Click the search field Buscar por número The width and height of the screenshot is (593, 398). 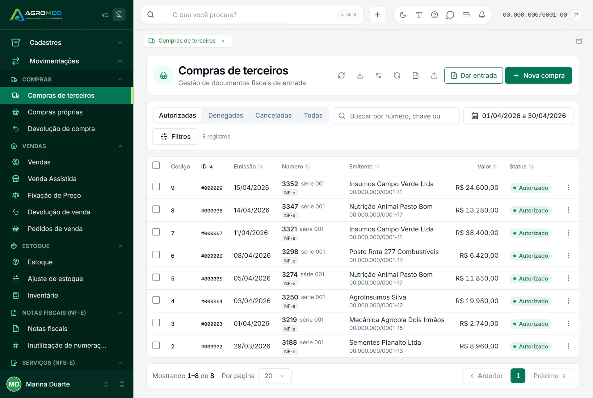(x=396, y=116)
